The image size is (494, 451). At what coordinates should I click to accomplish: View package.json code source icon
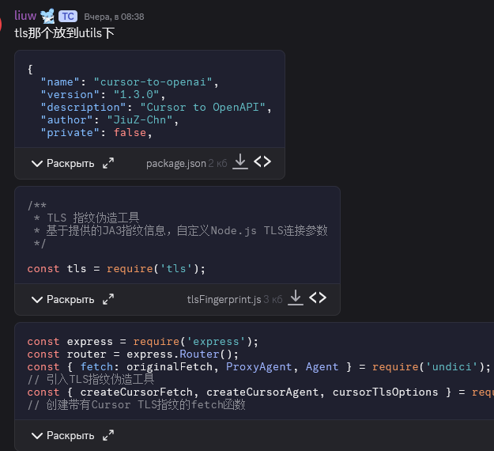click(x=262, y=162)
